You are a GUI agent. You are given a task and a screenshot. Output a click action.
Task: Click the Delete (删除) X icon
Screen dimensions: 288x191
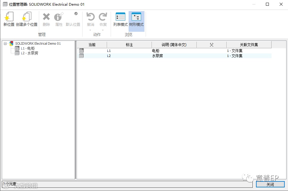46,17
